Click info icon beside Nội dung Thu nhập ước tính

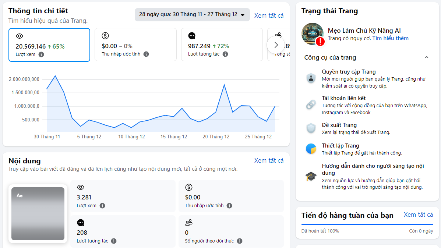tap(229, 206)
